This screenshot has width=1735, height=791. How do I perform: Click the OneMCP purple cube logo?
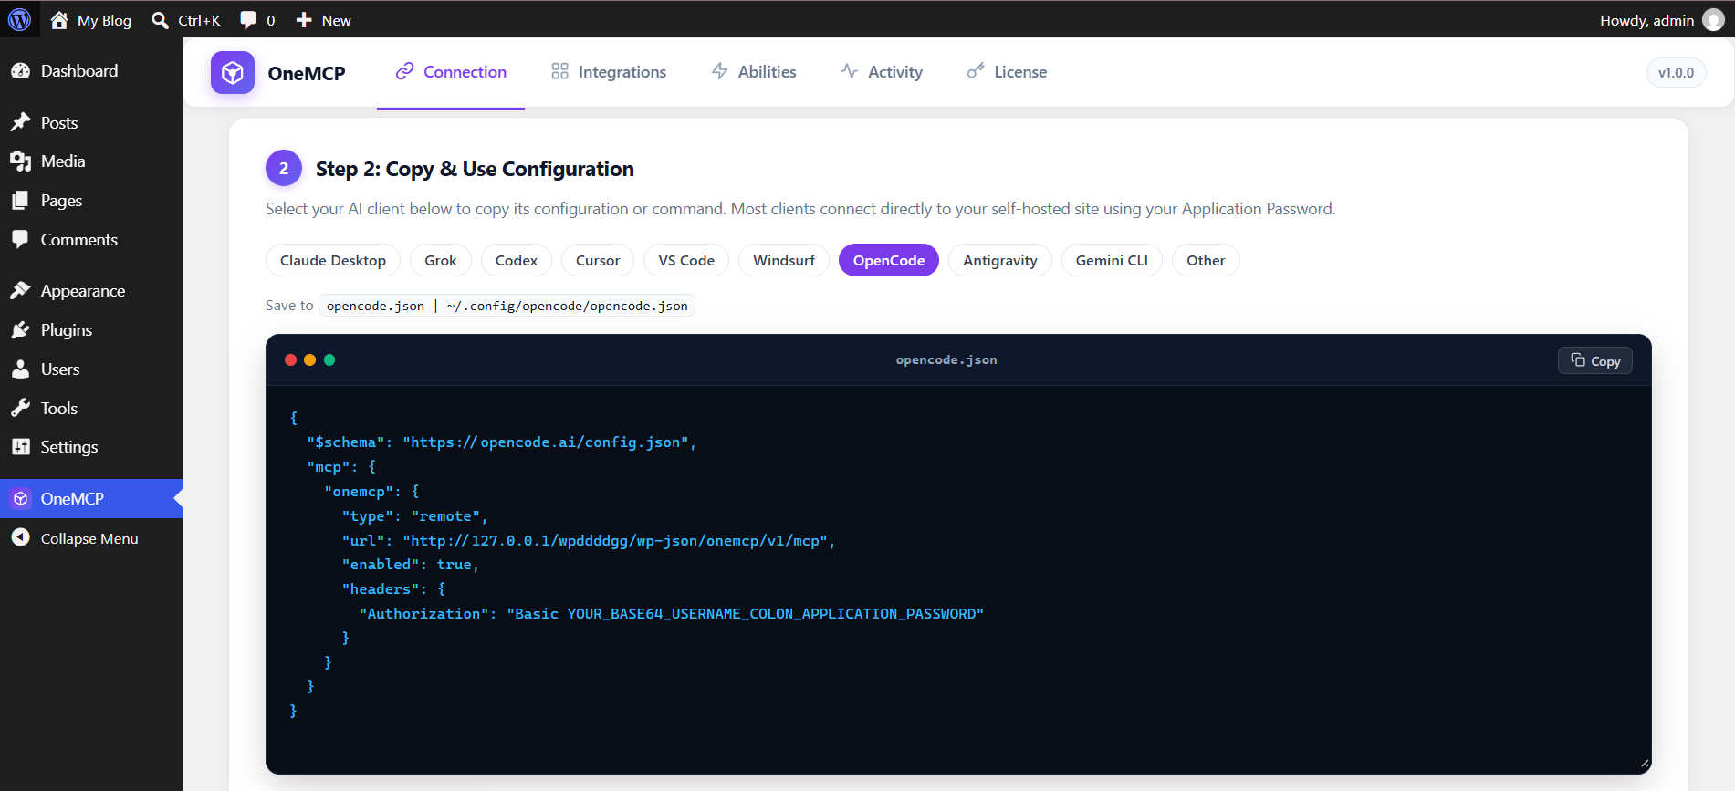(x=233, y=72)
